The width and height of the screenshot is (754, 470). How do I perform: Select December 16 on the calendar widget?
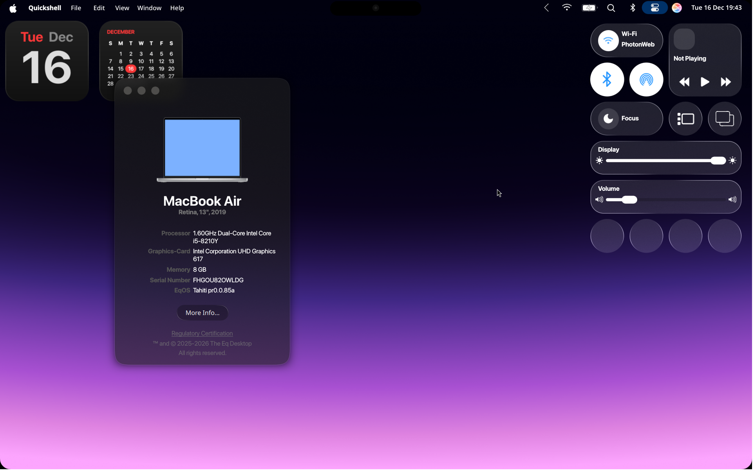click(131, 68)
